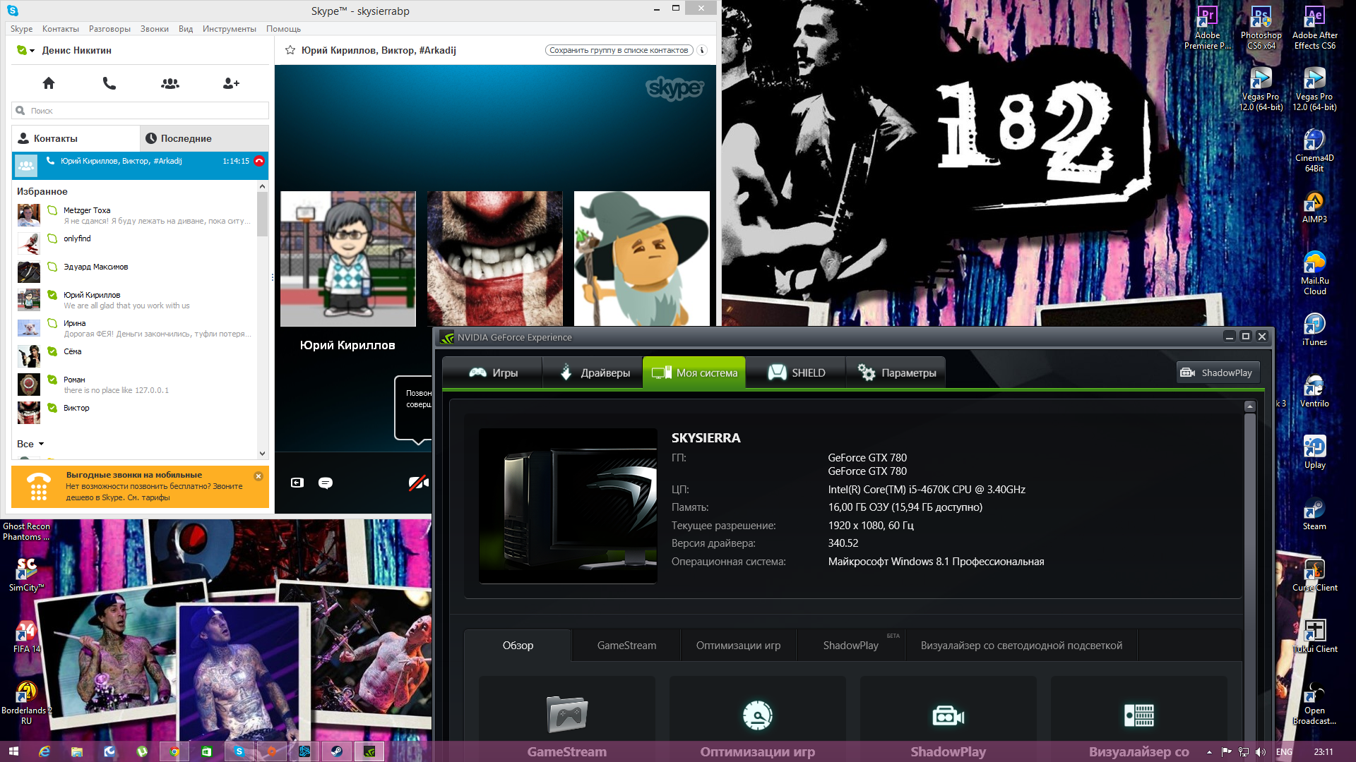End the active group call with red hang-up icon
The image size is (1356, 762).
click(x=259, y=161)
